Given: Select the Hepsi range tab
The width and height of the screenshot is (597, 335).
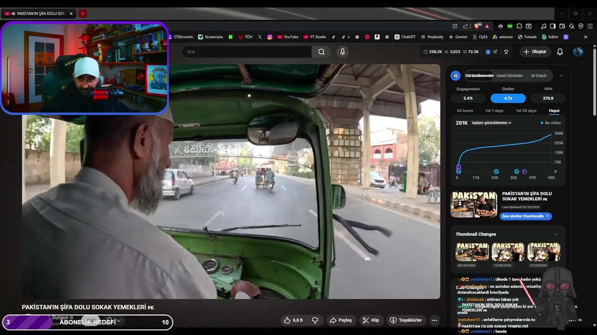Looking at the screenshot, I should pyautogui.click(x=554, y=111).
